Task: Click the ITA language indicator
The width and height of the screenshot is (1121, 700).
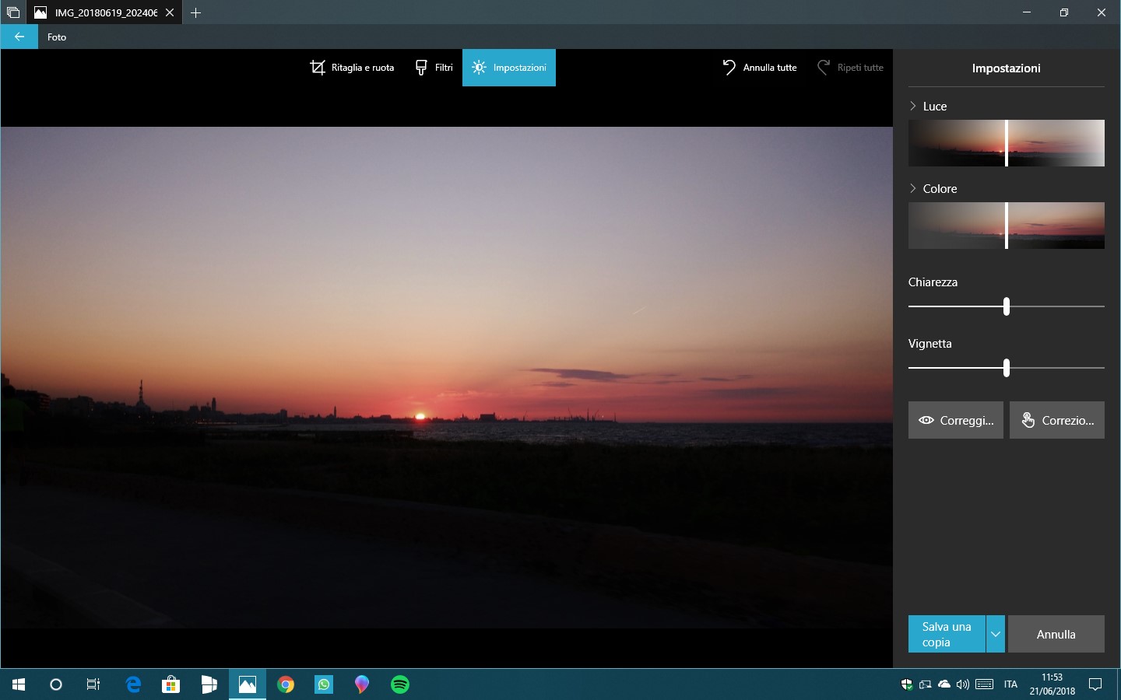Action: click(1010, 684)
